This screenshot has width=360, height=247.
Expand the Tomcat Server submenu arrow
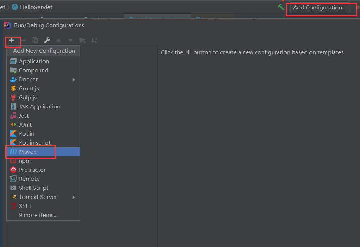74,197
